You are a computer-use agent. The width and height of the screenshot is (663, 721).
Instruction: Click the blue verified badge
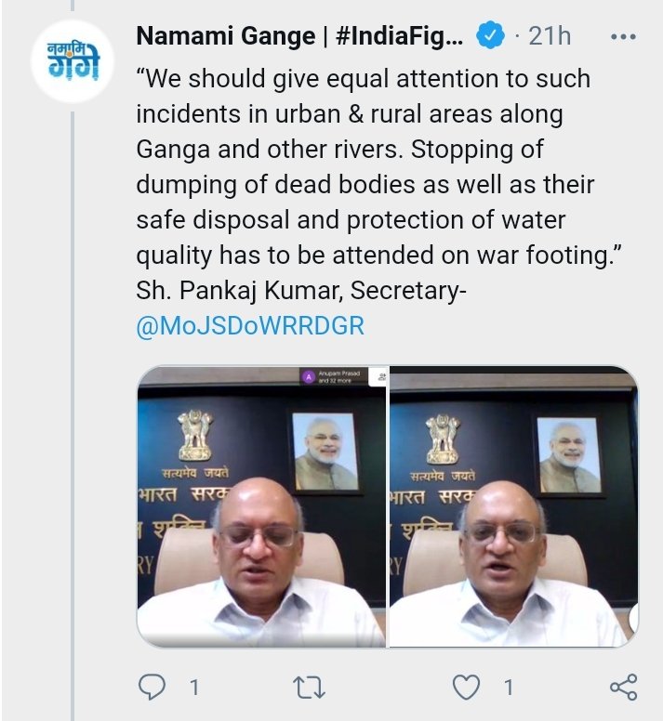click(x=490, y=36)
